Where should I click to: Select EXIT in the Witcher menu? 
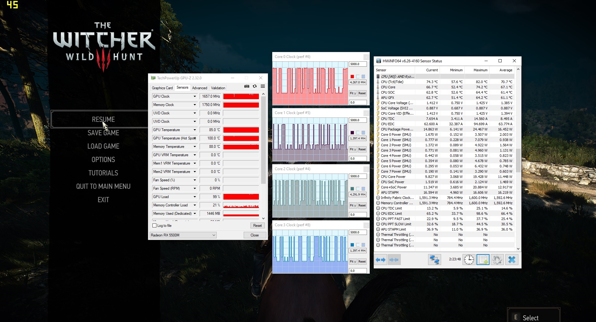coord(103,200)
